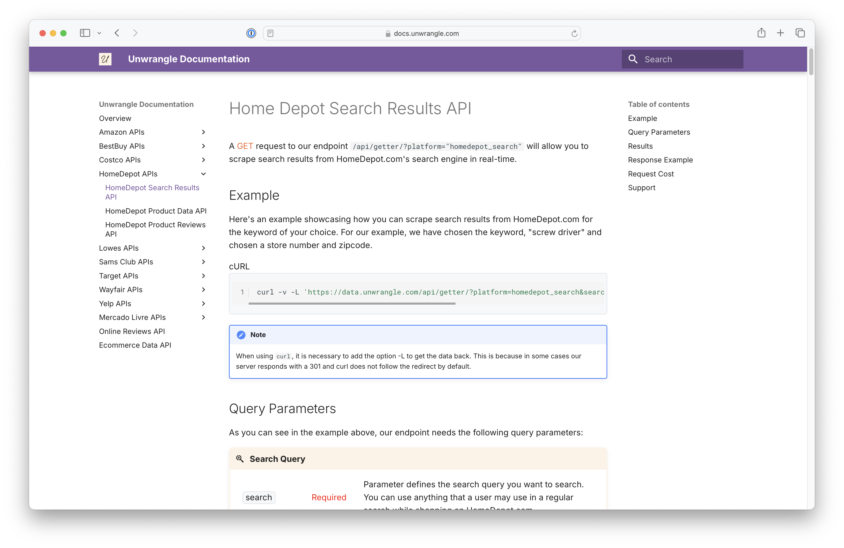Viewport: 844px width, 548px height.
Task: Open HomeDepot Product Reviews API page
Action: click(155, 229)
